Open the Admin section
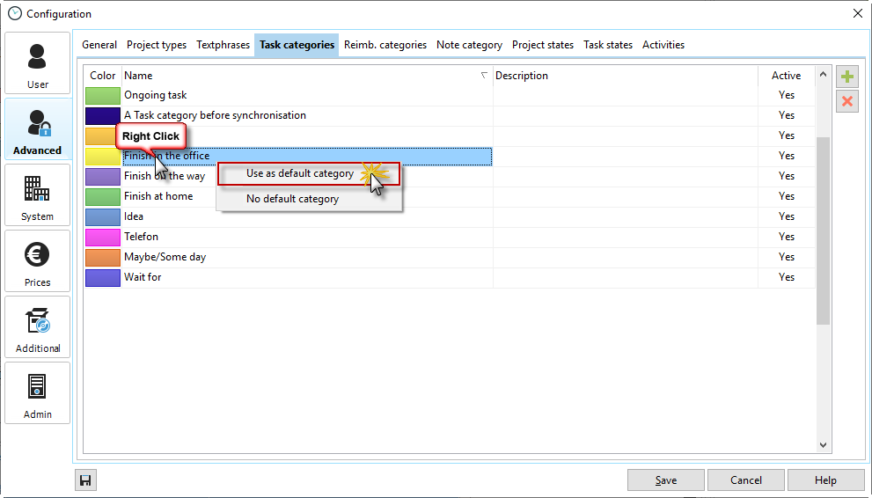The height and width of the screenshot is (498, 872). click(x=38, y=393)
